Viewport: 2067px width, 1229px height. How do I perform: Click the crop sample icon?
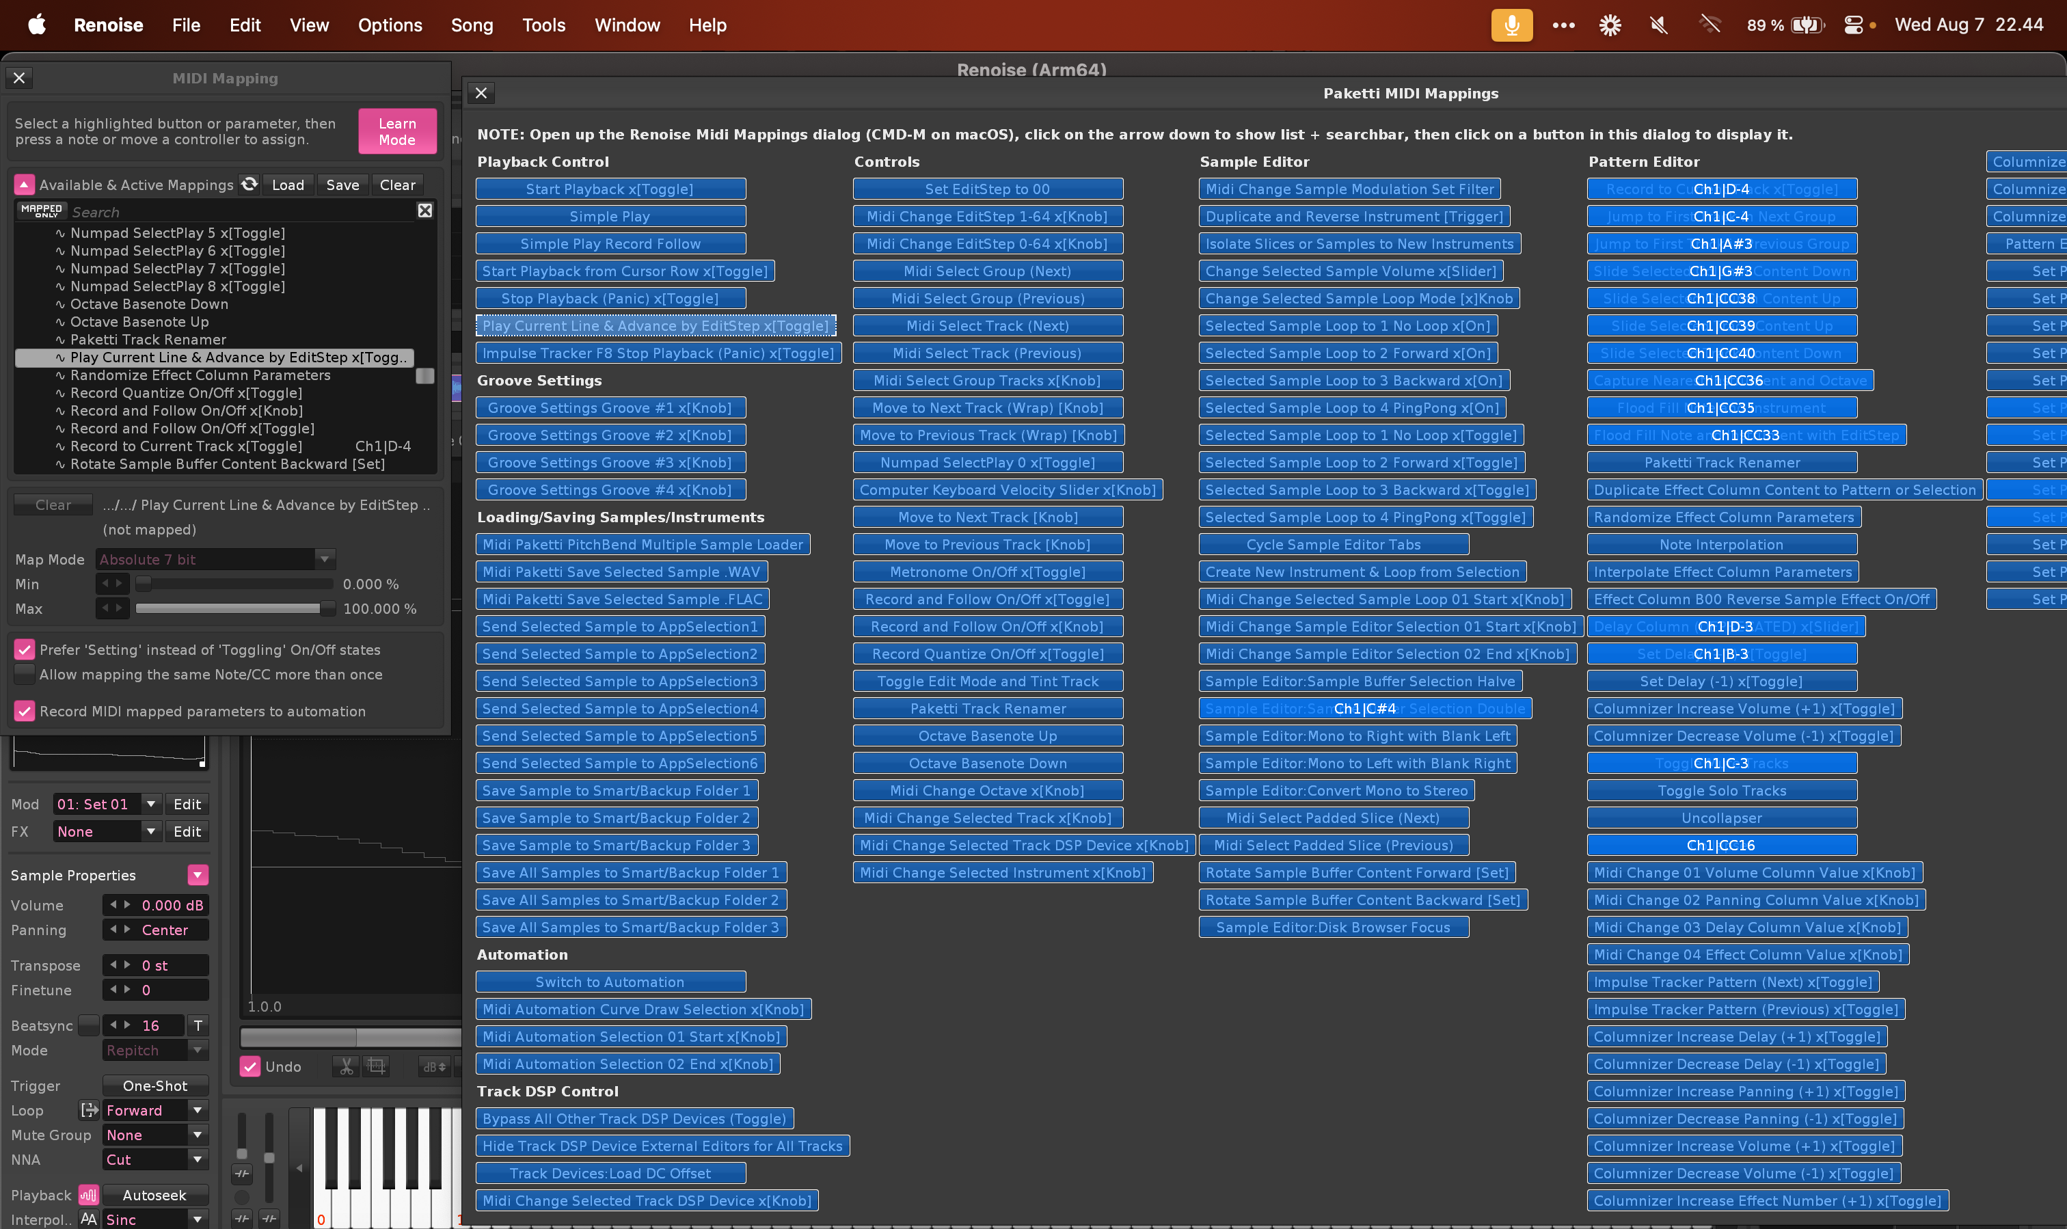pyautogui.click(x=377, y=1067)
